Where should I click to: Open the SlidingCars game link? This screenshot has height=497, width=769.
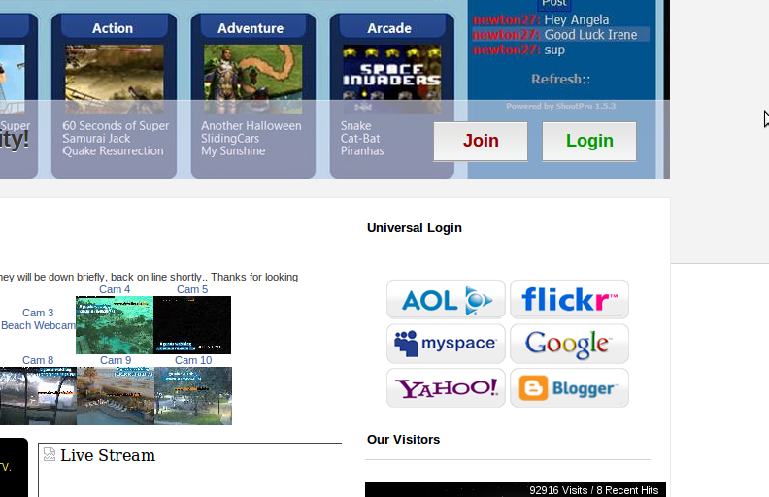(x=230, y=139)
